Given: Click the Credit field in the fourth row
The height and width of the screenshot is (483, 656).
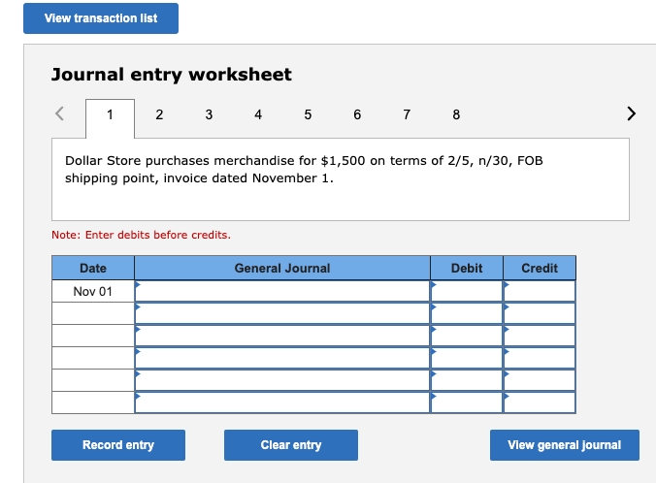Looking at the screenshot, I should [x=540, y=358].
